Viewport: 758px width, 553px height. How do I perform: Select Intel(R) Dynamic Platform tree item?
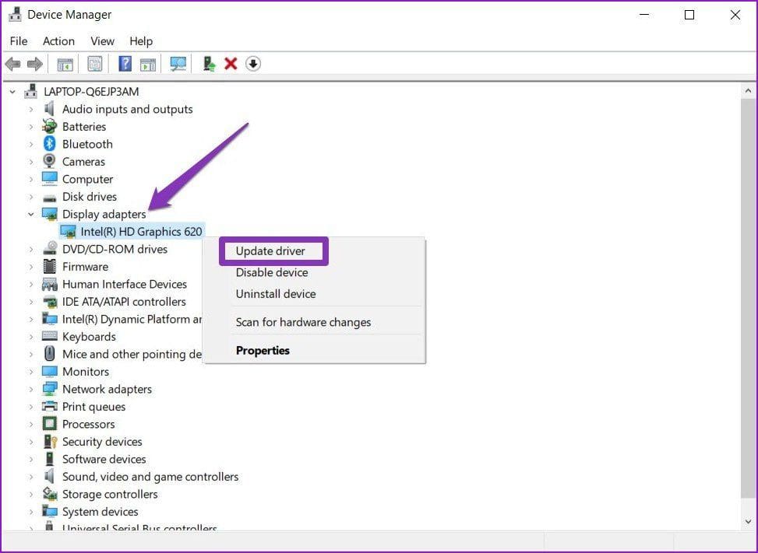click(x=132, y=319)
